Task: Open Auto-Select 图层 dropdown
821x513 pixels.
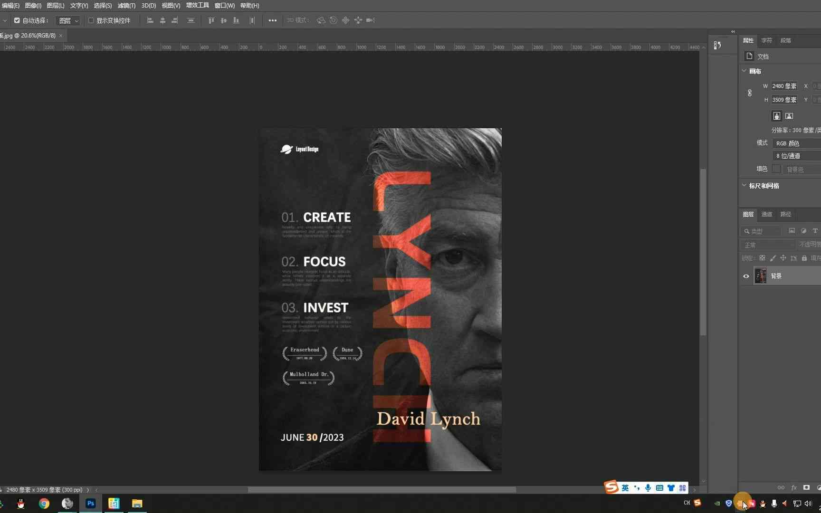Action: pyautogui.click(x=68, y=20)
